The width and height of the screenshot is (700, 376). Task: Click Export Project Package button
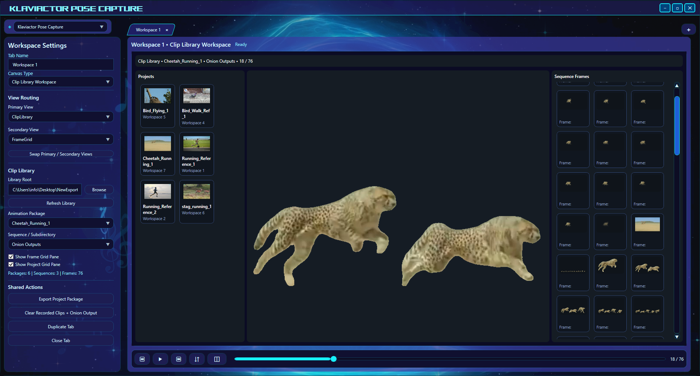pos(61,299)
